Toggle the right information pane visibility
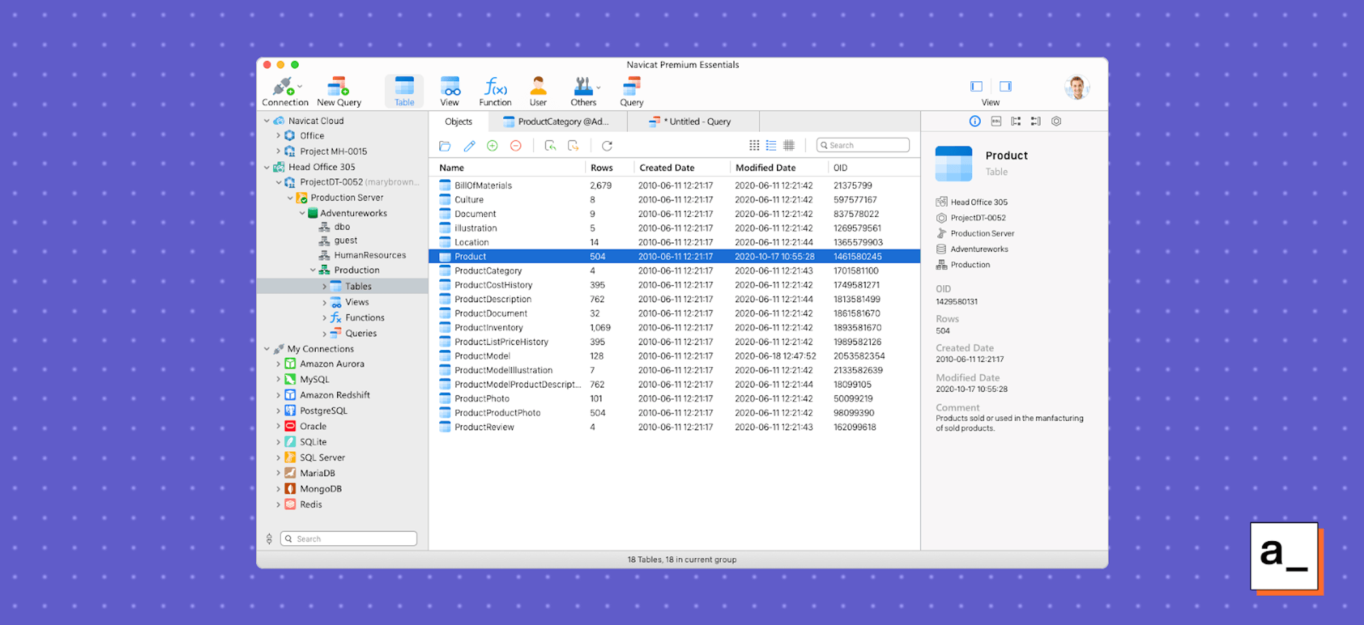This screenshot has width=1364, height=625. (1005, 87)
